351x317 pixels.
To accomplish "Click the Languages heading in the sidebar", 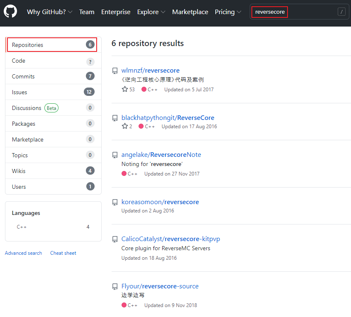I will [26, 213].
